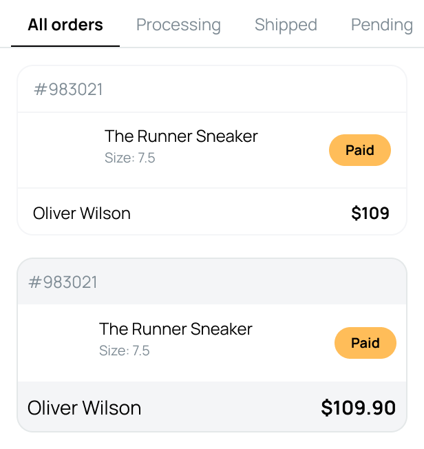Click the Size: 7.5 text in the first card
The width and height of the screenshot is (424, 449).
[130, 158]
